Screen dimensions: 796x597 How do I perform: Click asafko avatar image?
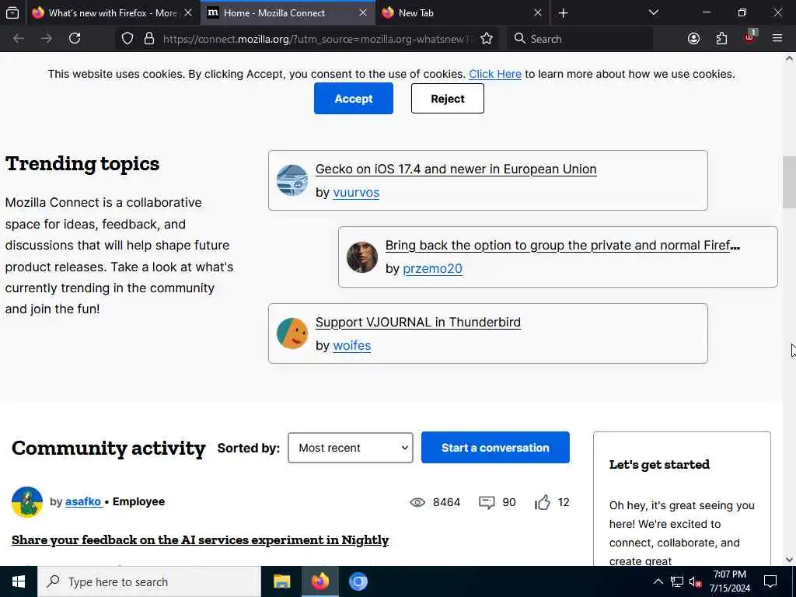27,502
